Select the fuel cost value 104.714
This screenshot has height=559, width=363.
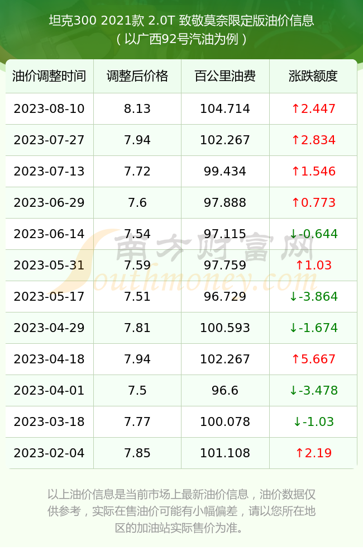point(225,109)
